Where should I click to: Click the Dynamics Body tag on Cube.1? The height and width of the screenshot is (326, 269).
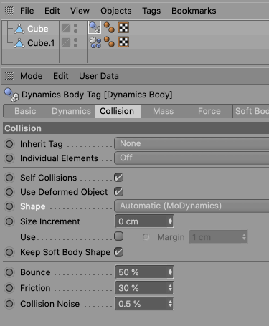point(95,42)
